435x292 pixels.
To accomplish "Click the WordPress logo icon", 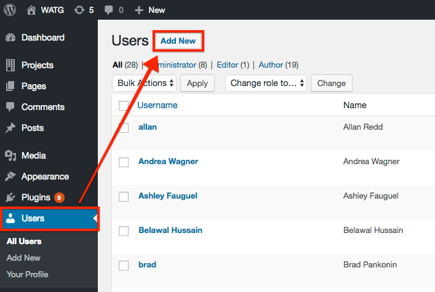I will point(12,10).
